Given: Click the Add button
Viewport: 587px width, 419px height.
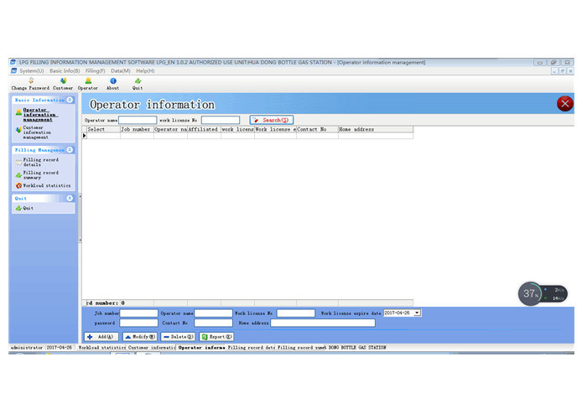Looking at the screenshot, I should 101,336.
